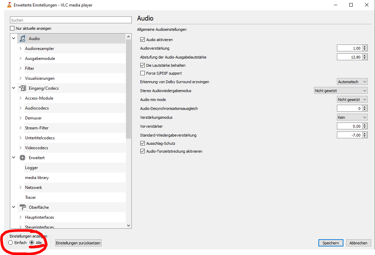This screenshot has height=255, width=375.
Task: Open the Verstärkungsmodus dropdown
Action: [x=352, y=117]
